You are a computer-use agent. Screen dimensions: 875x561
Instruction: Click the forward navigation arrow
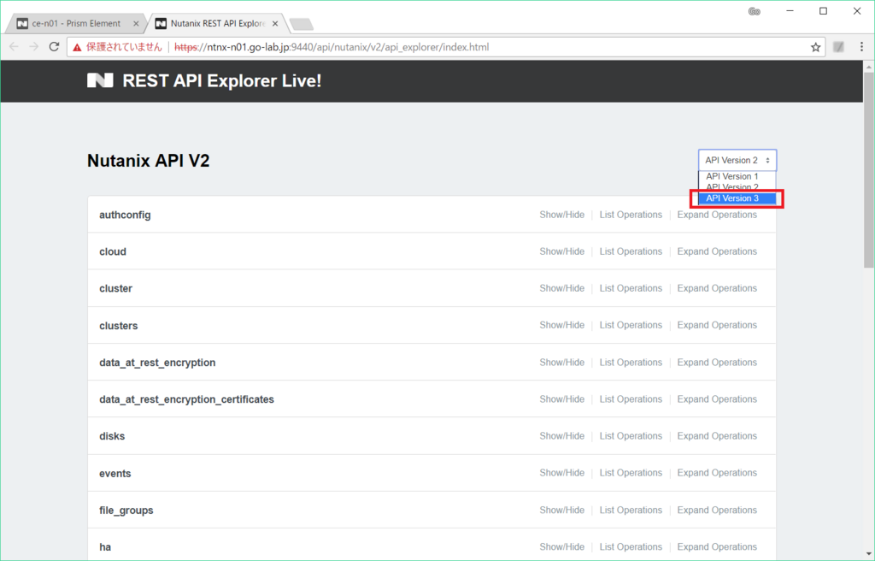(x=33, y=46)
